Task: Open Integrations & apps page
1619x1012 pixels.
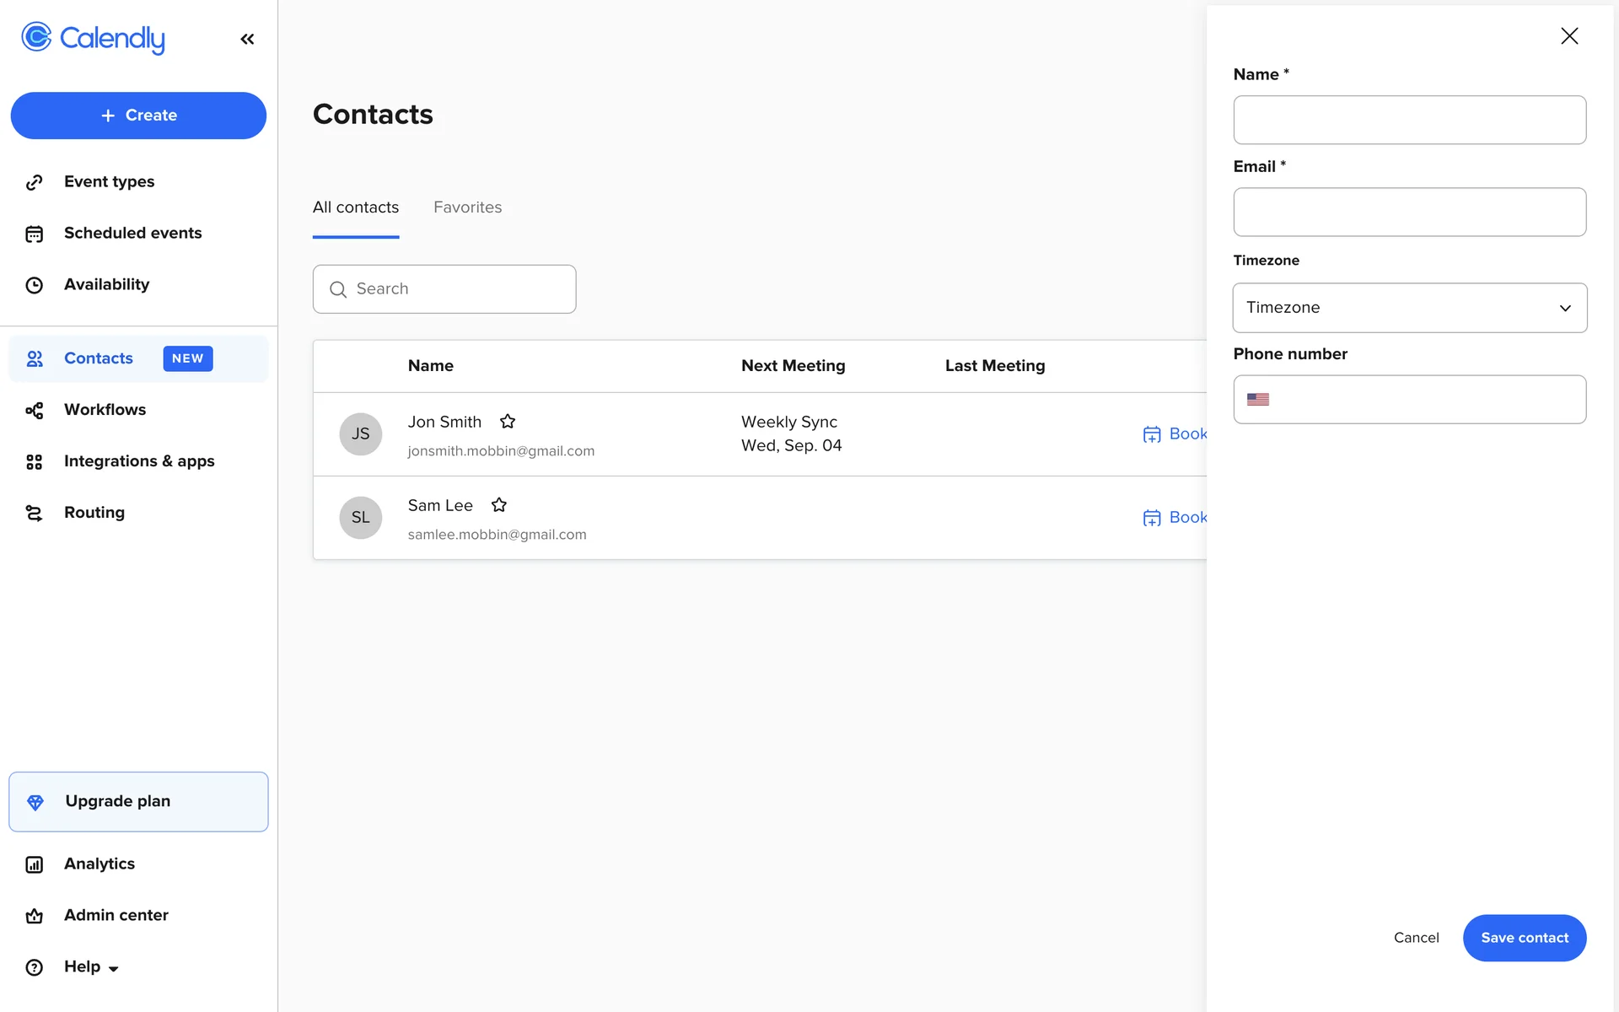Action: (x=139, y=461)
